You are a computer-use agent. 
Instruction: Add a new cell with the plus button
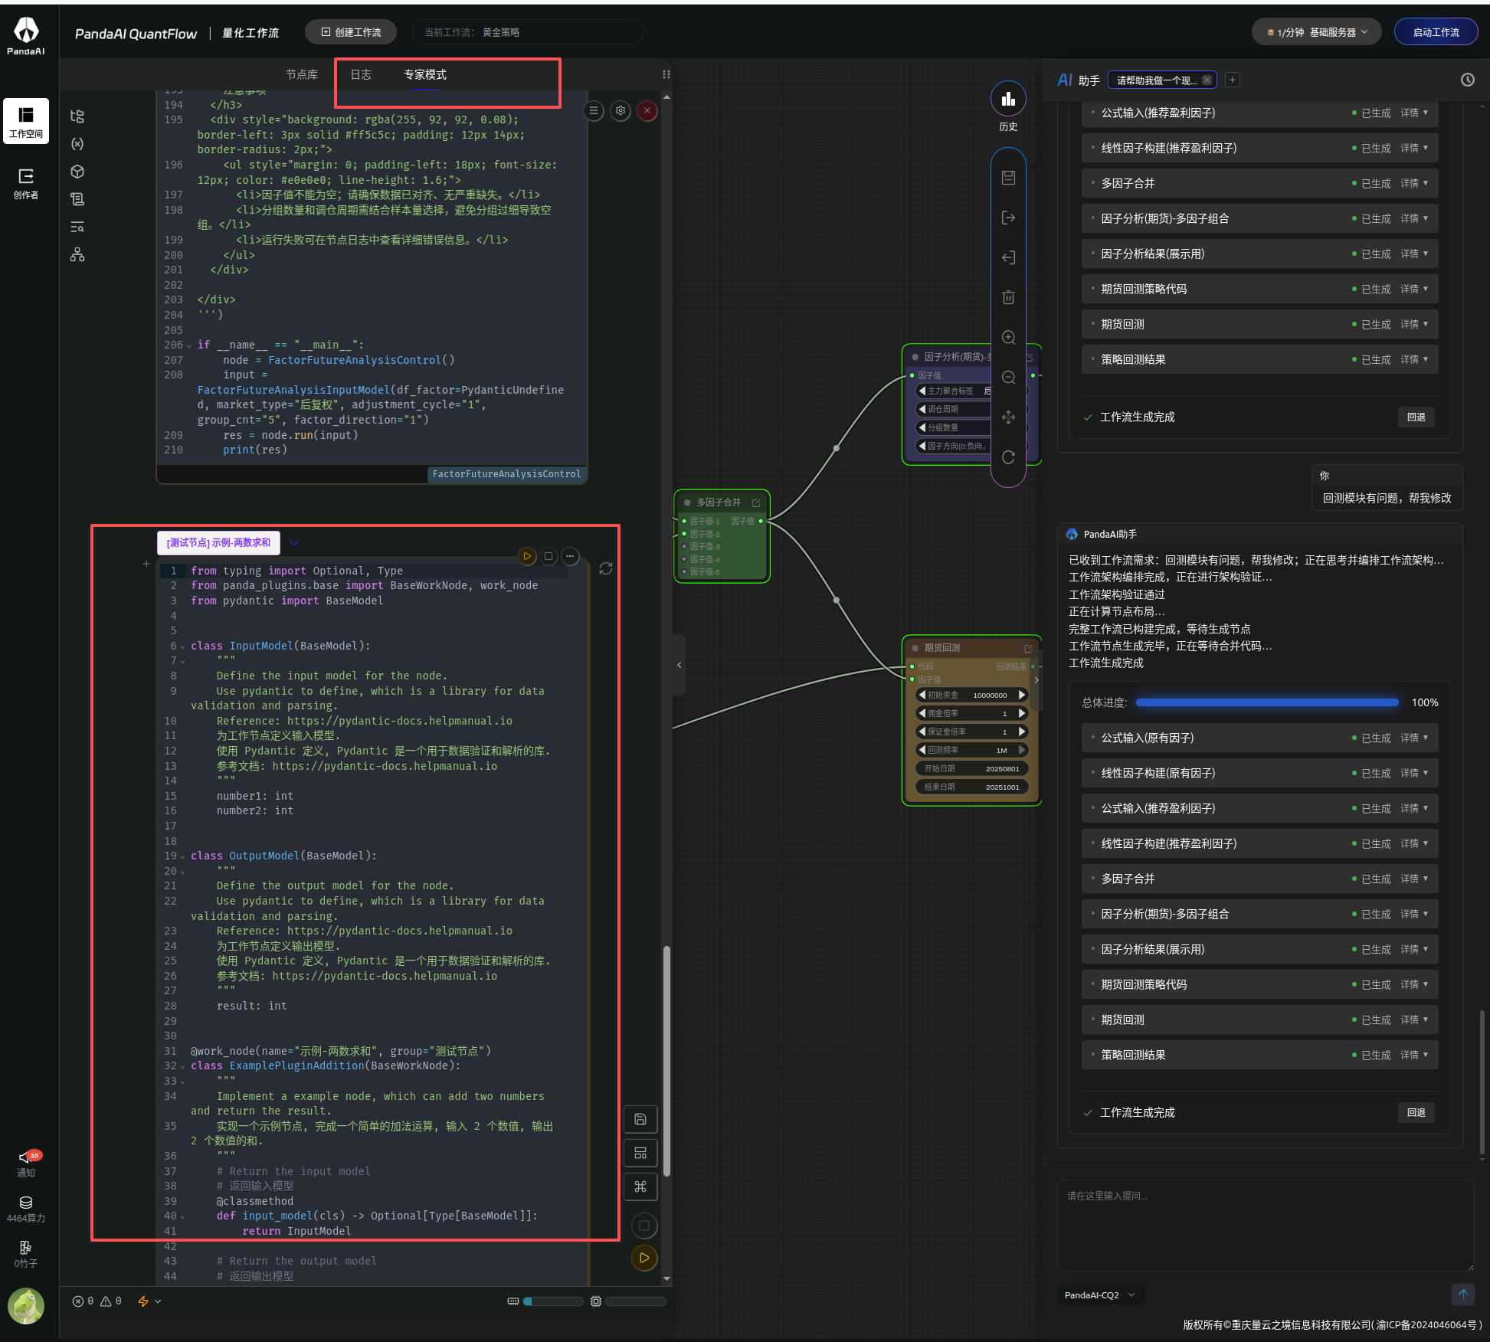coord(146,564)
